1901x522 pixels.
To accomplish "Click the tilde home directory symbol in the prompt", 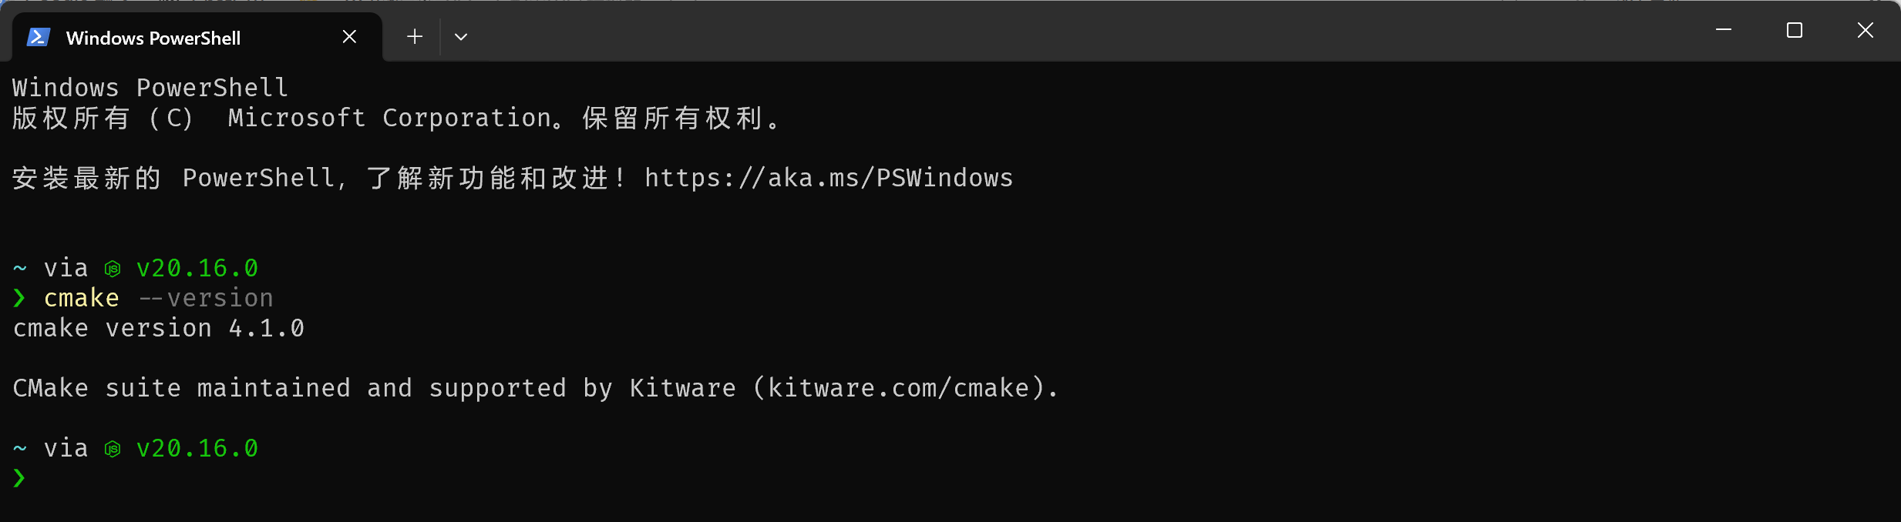I will coord(18,267).
